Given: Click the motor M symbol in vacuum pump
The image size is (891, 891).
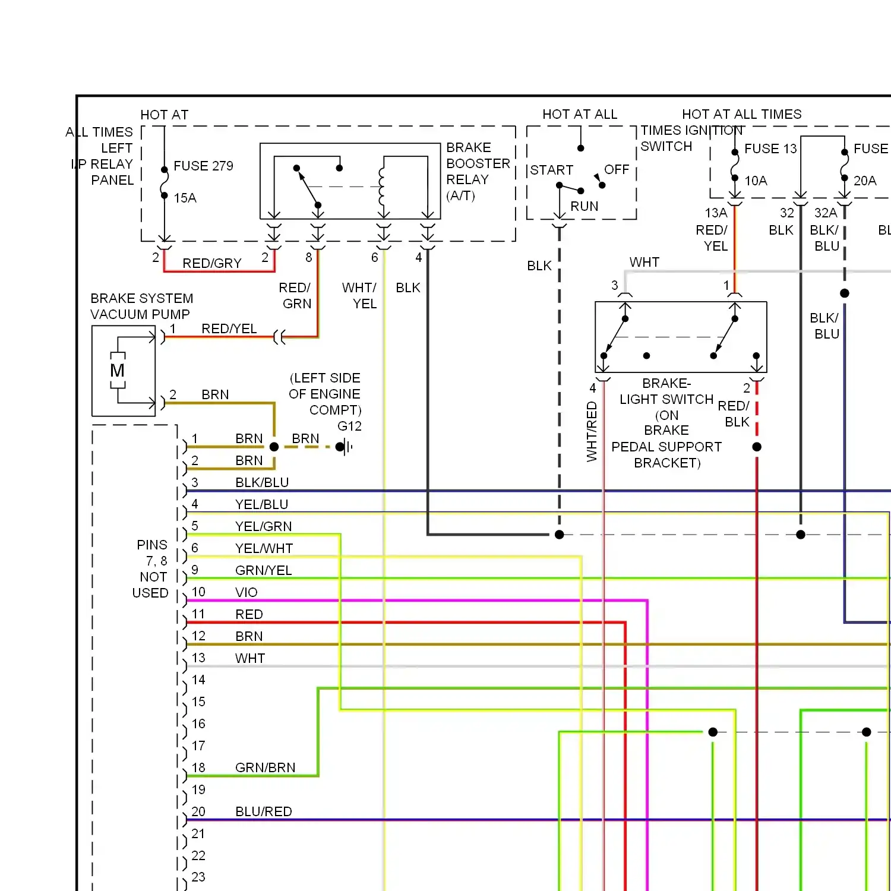Looking at the screenshot, I should click(118, 371).
